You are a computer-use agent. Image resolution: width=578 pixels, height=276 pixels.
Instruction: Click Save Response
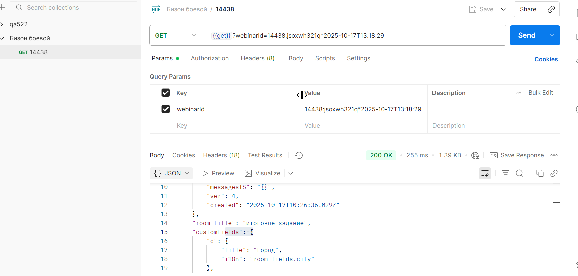(x=517, y=155)
